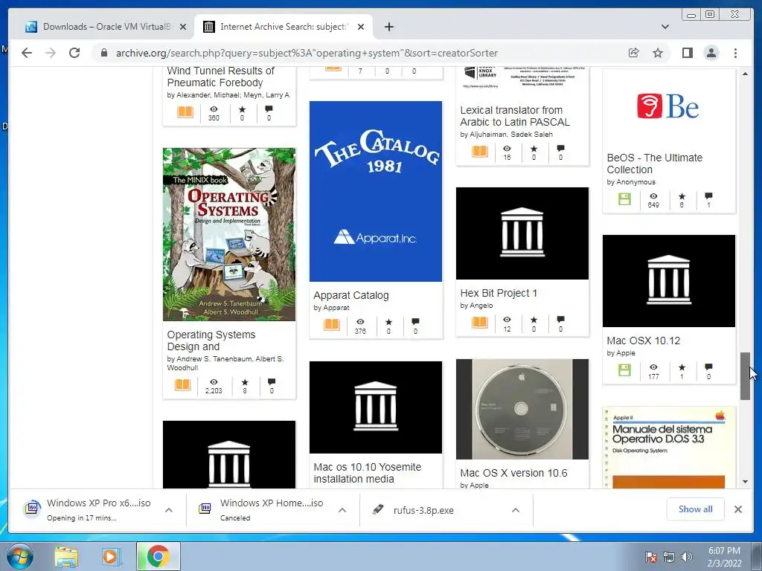The height and width of the screenshot is (571, 762).
Task: Open the Hex Bit Project 1 title
Action: tap(499, 293)
